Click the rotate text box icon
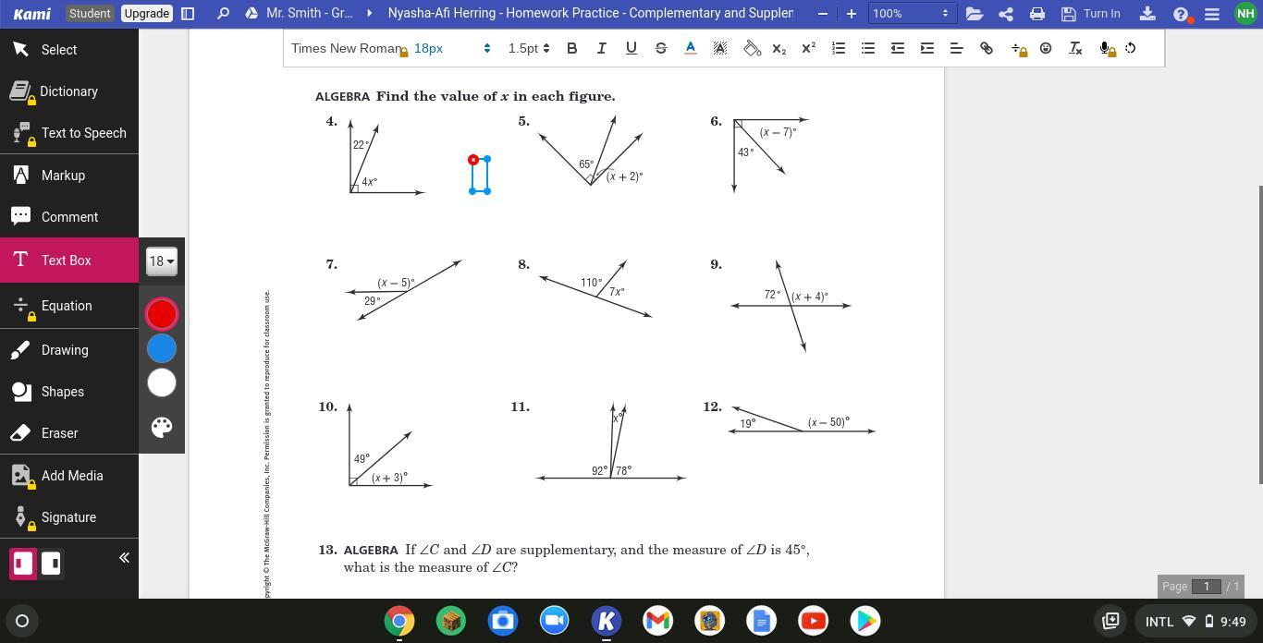This screenshot has height=643, width=1263. coord(1131,48)
